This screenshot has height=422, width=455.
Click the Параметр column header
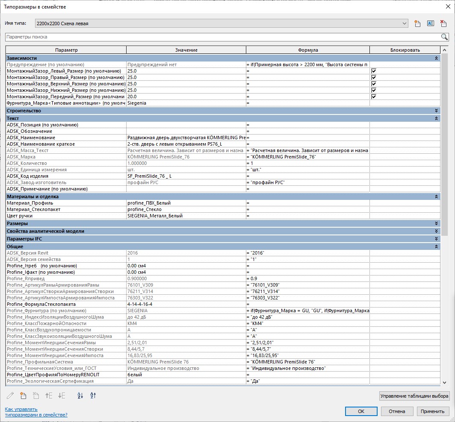tap(66, 50)
